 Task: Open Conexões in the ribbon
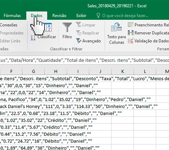tap(8, 25)
